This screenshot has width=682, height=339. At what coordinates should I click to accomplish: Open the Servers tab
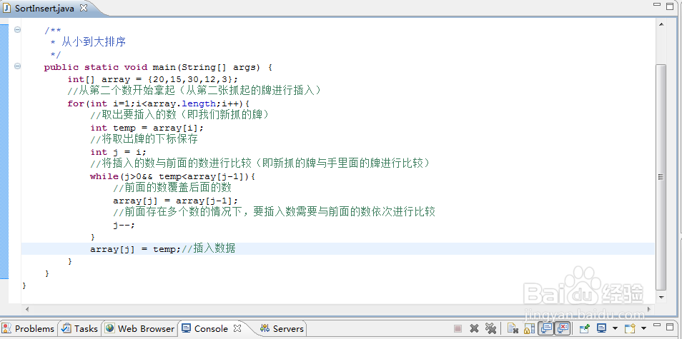282,328
